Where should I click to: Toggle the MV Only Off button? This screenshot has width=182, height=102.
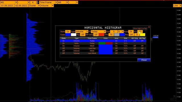96,35
